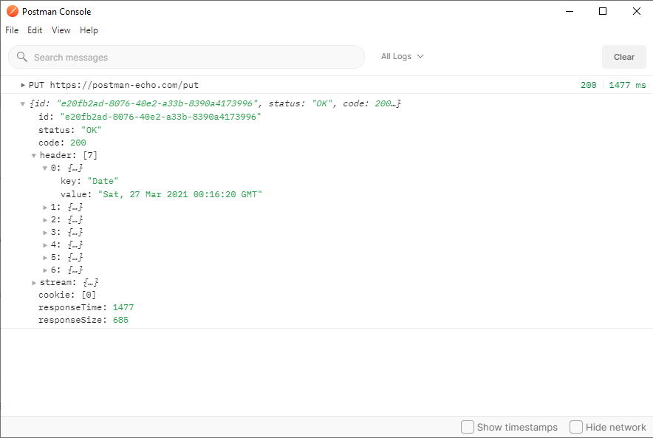The image size is (653, 438).
Task: Enable Show timestamps
Action: [x=467, y=427]
